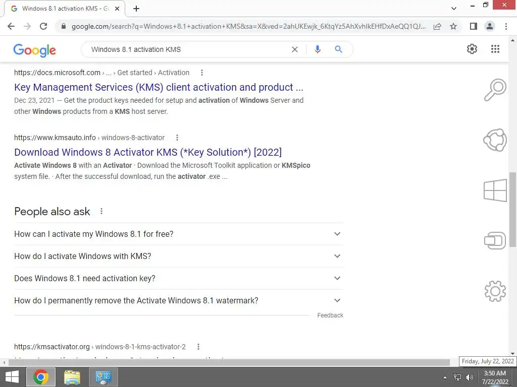
Task: Start voice search with microphone
Action: (x=317, y=49)
